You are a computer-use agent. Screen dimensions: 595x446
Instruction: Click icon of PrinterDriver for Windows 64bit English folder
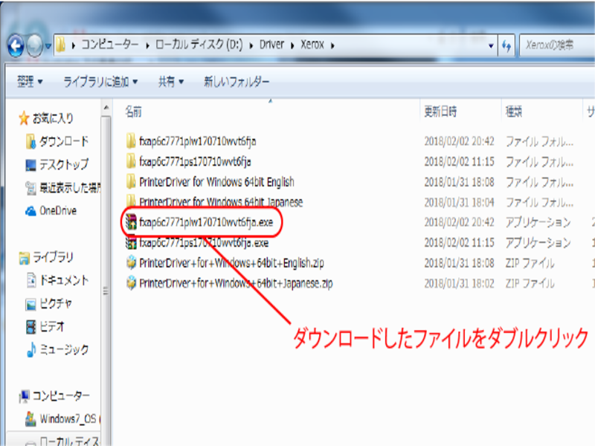[131, 182]
